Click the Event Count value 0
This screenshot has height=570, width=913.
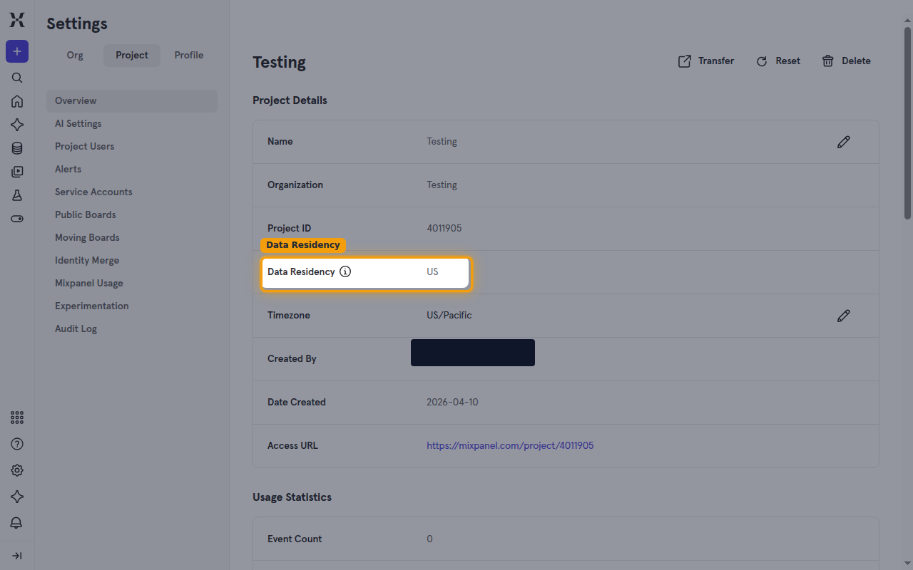pos(429,539)
